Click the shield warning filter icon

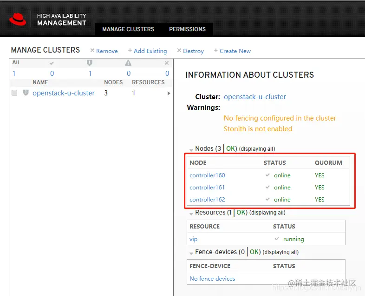click(x=89, y=63)
